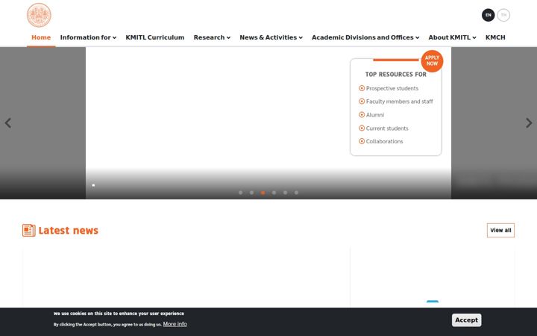Jump to sixth carousel slide dot
The height and width of the screenshot is (336, 537).
296,193
